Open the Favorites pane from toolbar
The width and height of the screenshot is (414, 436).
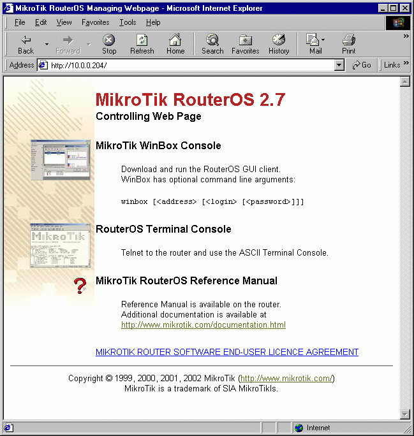pos(245,44)
